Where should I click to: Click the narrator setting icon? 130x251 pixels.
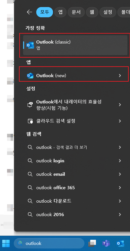30,105
